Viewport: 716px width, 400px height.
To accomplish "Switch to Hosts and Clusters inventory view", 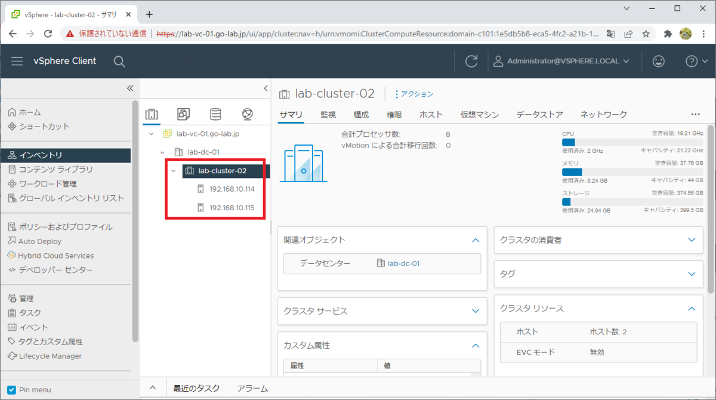I will (x=152, y=114).
